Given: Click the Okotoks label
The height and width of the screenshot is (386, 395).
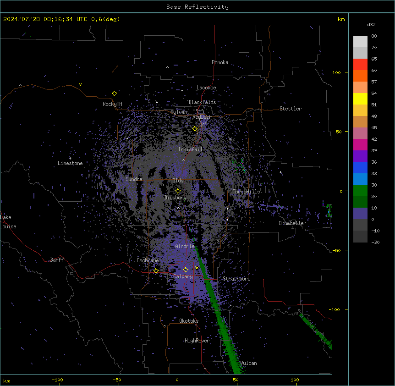Looking at the screenshot, I should point(189,321).
